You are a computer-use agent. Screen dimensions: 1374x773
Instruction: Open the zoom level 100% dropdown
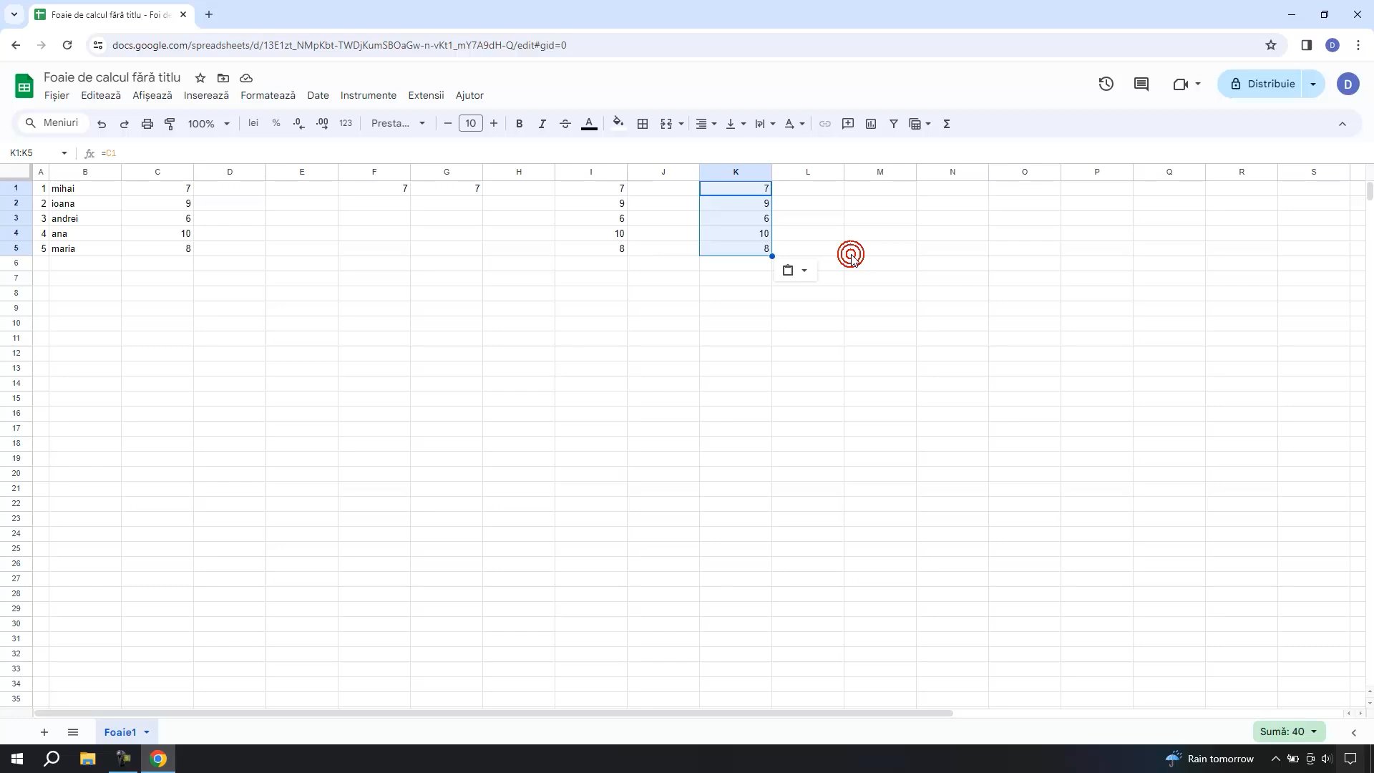coord(208,124)
